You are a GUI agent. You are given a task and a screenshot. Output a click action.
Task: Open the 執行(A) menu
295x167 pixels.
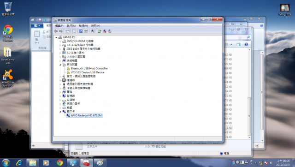coord(71,26)
